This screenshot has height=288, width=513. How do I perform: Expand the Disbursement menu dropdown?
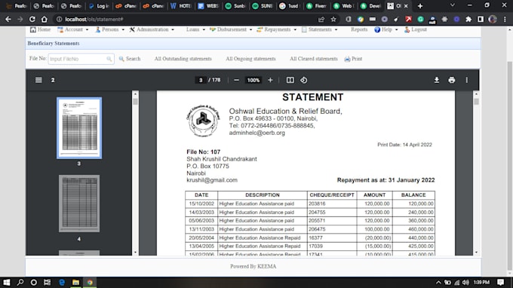click(231, 29)
